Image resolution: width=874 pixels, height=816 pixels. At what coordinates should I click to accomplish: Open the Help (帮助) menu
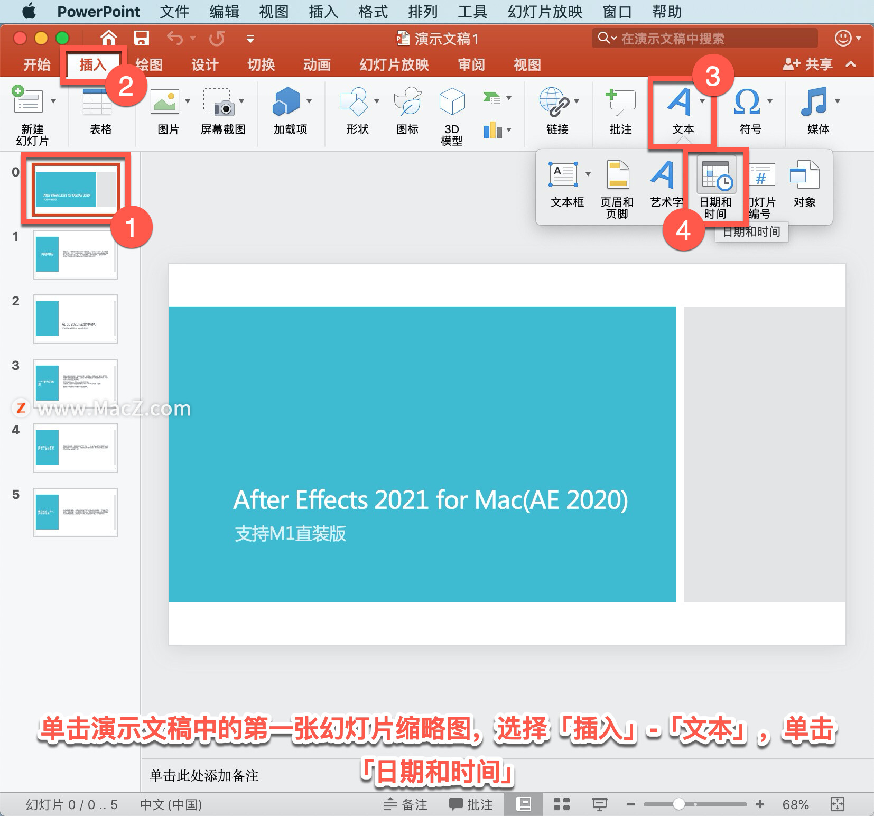667,12
